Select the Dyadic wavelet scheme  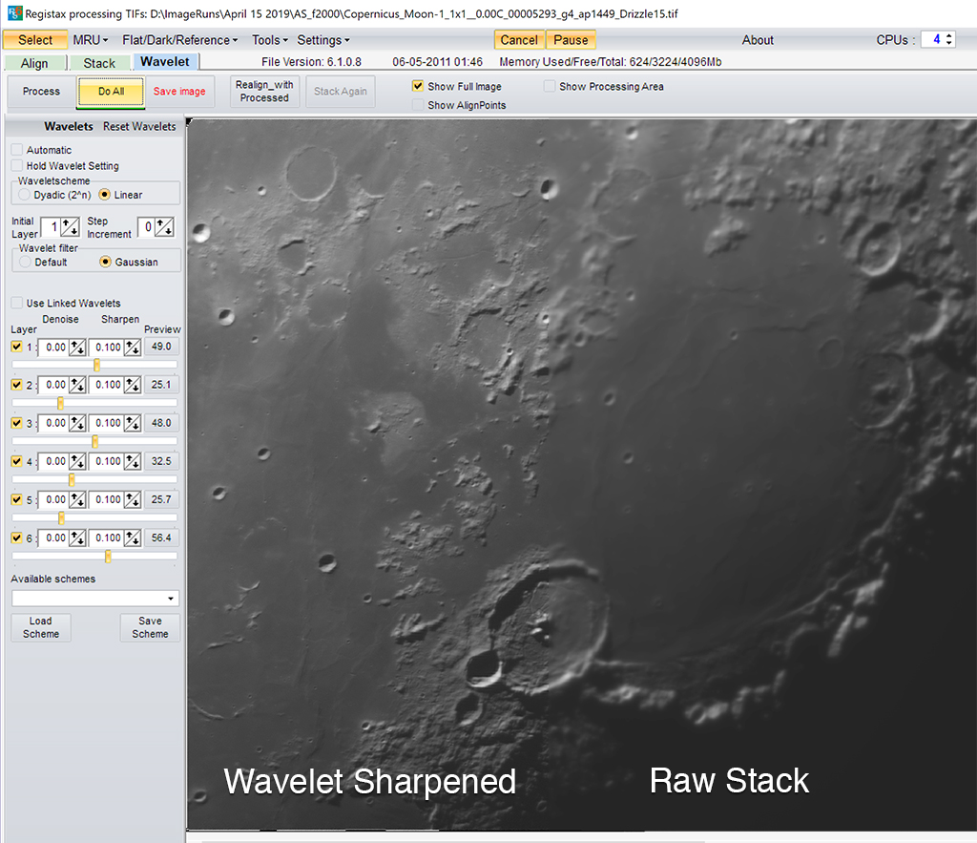(26, 193)
